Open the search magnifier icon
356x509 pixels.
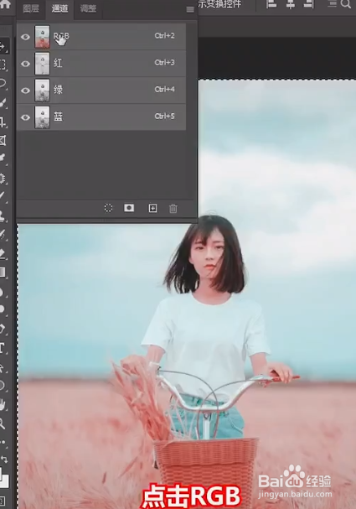pyautogui.click(x=346, y=4)
